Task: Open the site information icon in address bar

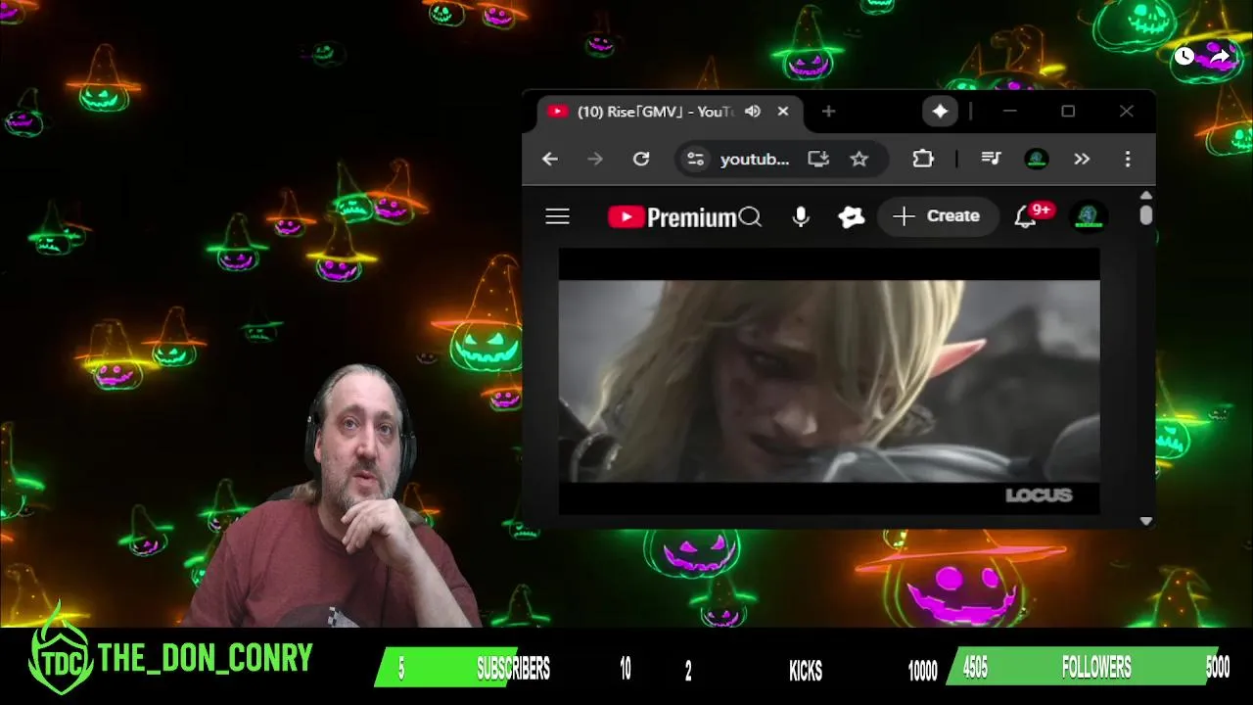Action: [695, 159]
